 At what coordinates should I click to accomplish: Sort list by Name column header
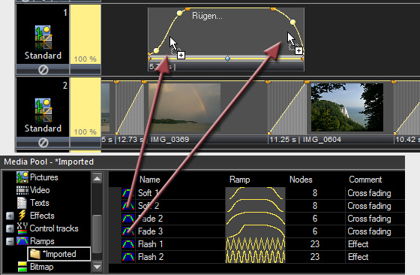(x=150, y=180)
